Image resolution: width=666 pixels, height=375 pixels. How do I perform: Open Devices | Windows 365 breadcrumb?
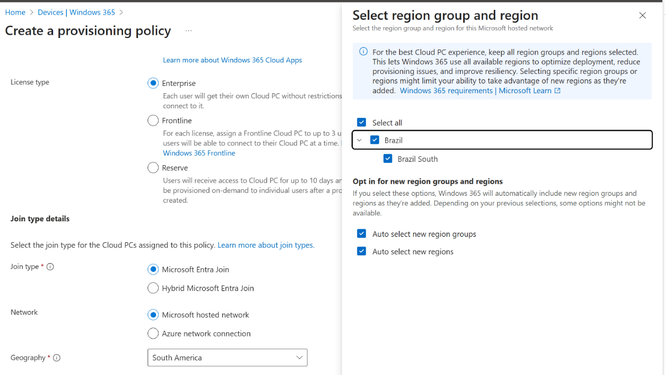[76, 12]
